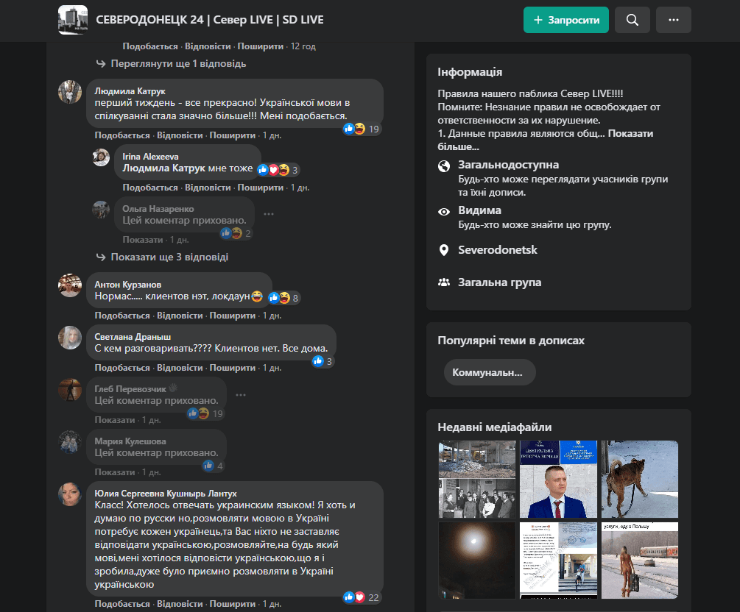Screen dimensions: 740x612
Task: Select the 'Коммунальн...' popular topic chip
Action: click(x=489, y=372)
